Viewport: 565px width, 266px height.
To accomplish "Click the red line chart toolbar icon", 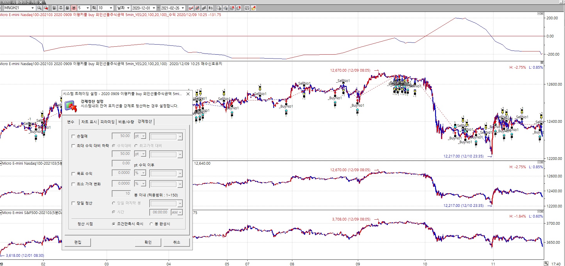I will pos(191,8).
